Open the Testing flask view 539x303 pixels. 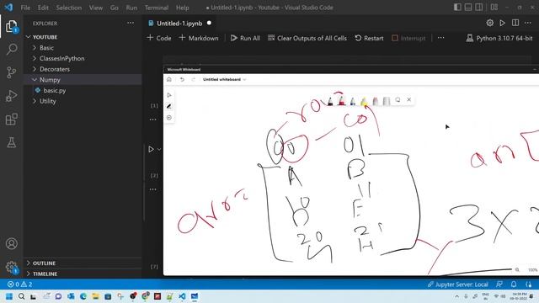(11, 142)
